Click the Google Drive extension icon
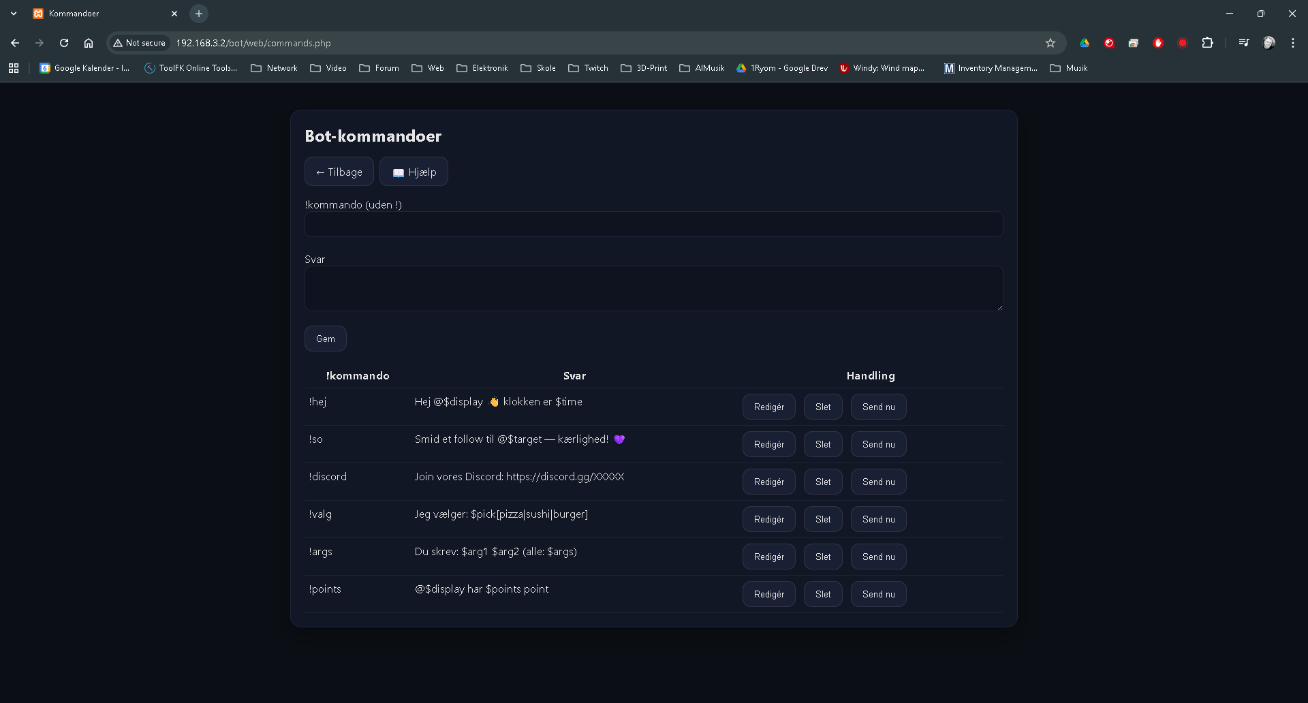Screen dimensions: 1308x703 [x=1085, y=43]
